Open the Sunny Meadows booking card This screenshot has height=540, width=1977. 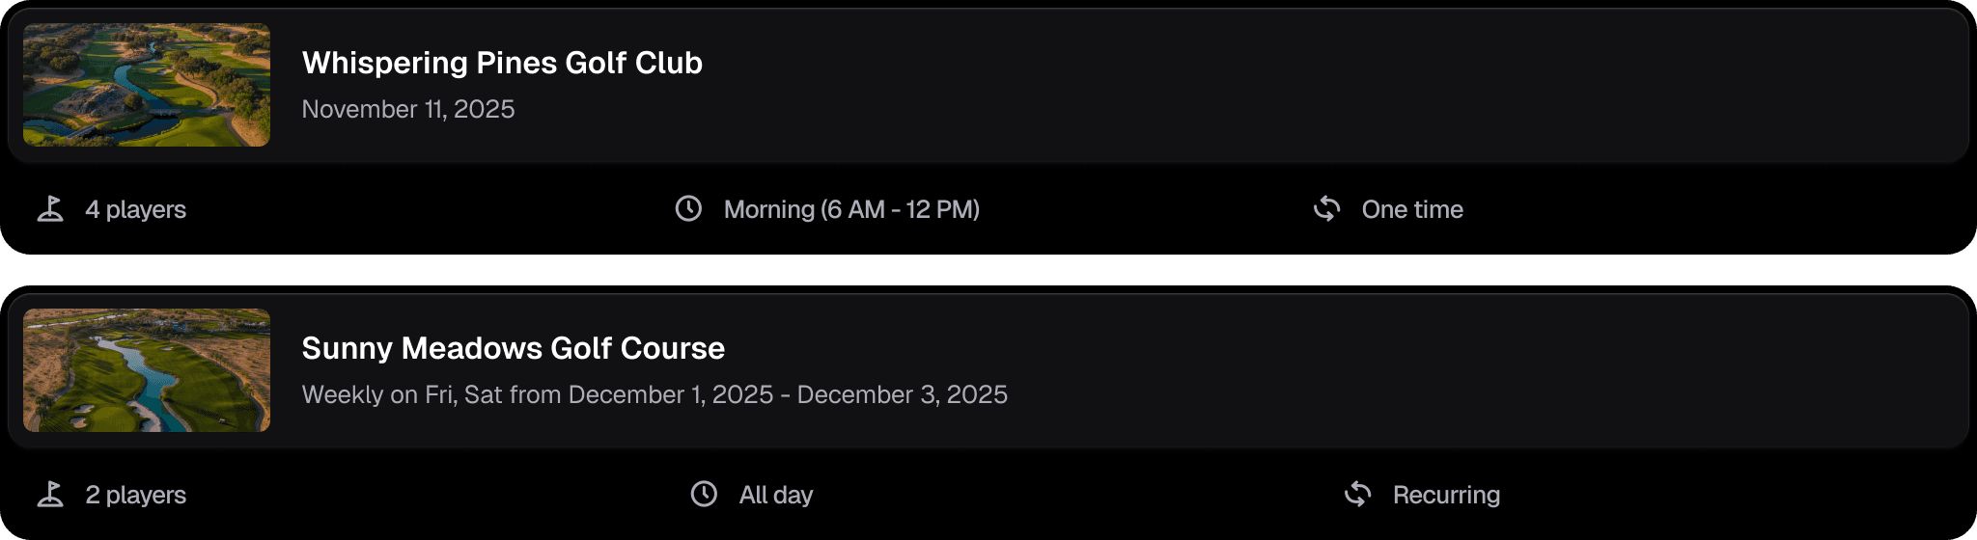[1351, 372]
